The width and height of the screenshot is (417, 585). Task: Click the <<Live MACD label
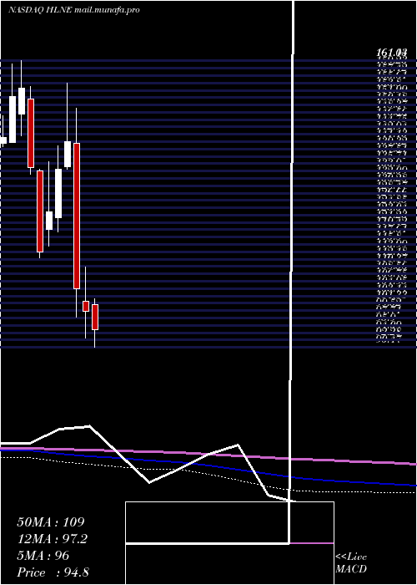tap(351, 563)
